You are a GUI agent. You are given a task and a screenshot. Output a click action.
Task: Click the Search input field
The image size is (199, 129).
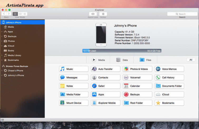pos(182,14)
